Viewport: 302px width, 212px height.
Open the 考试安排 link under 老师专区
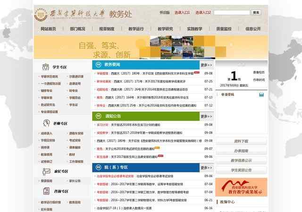tap(75, 140)
